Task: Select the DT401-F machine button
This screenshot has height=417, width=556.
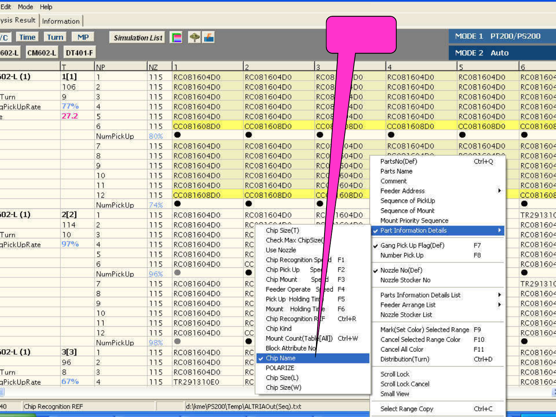Action: click(x=79, y=53)
